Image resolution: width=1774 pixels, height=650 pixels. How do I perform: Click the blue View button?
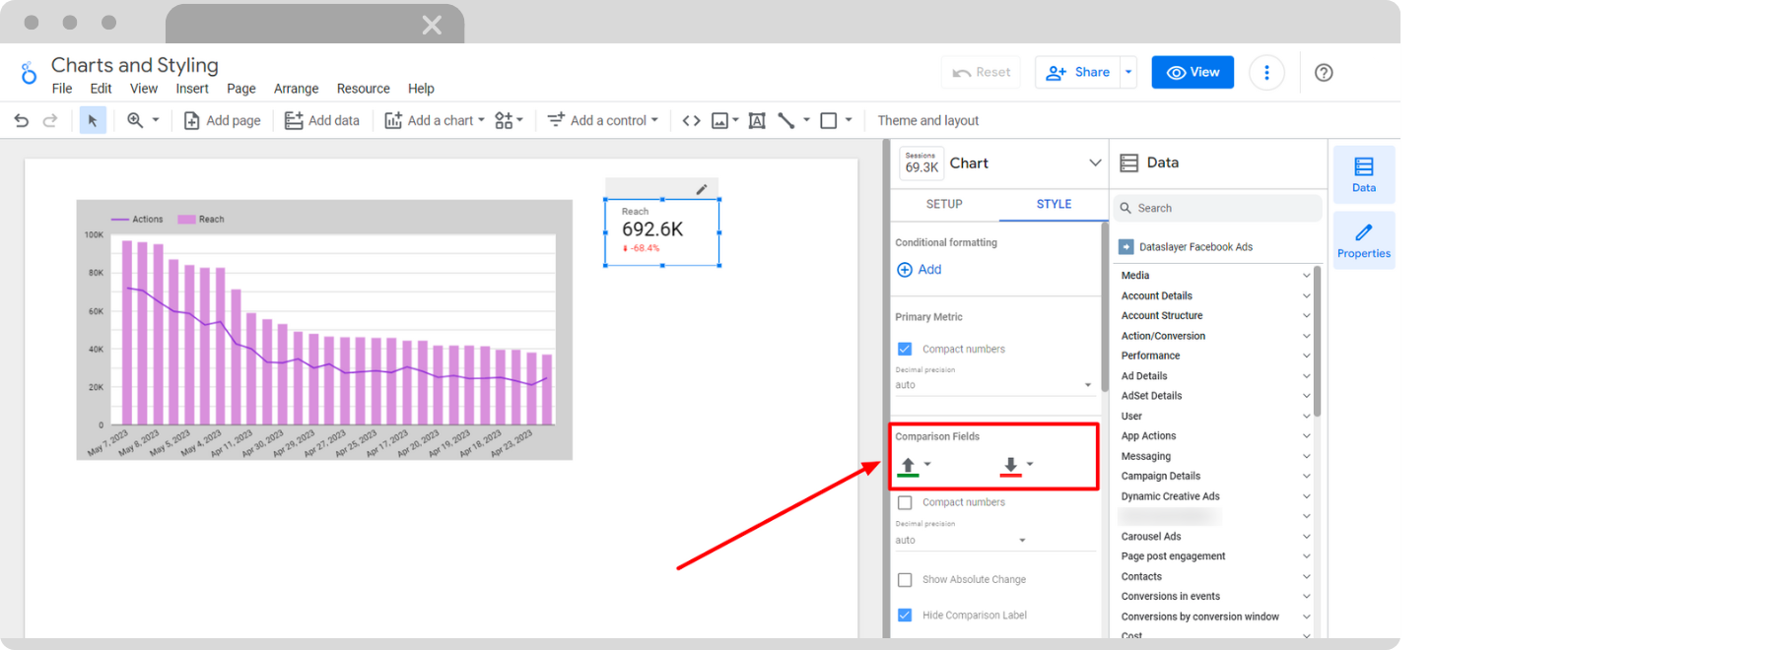tap(1193, 73)
